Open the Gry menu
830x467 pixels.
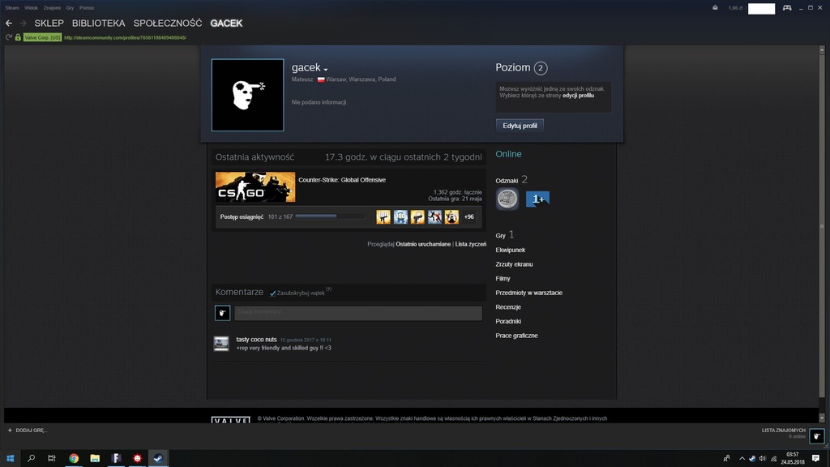(70, 8)
